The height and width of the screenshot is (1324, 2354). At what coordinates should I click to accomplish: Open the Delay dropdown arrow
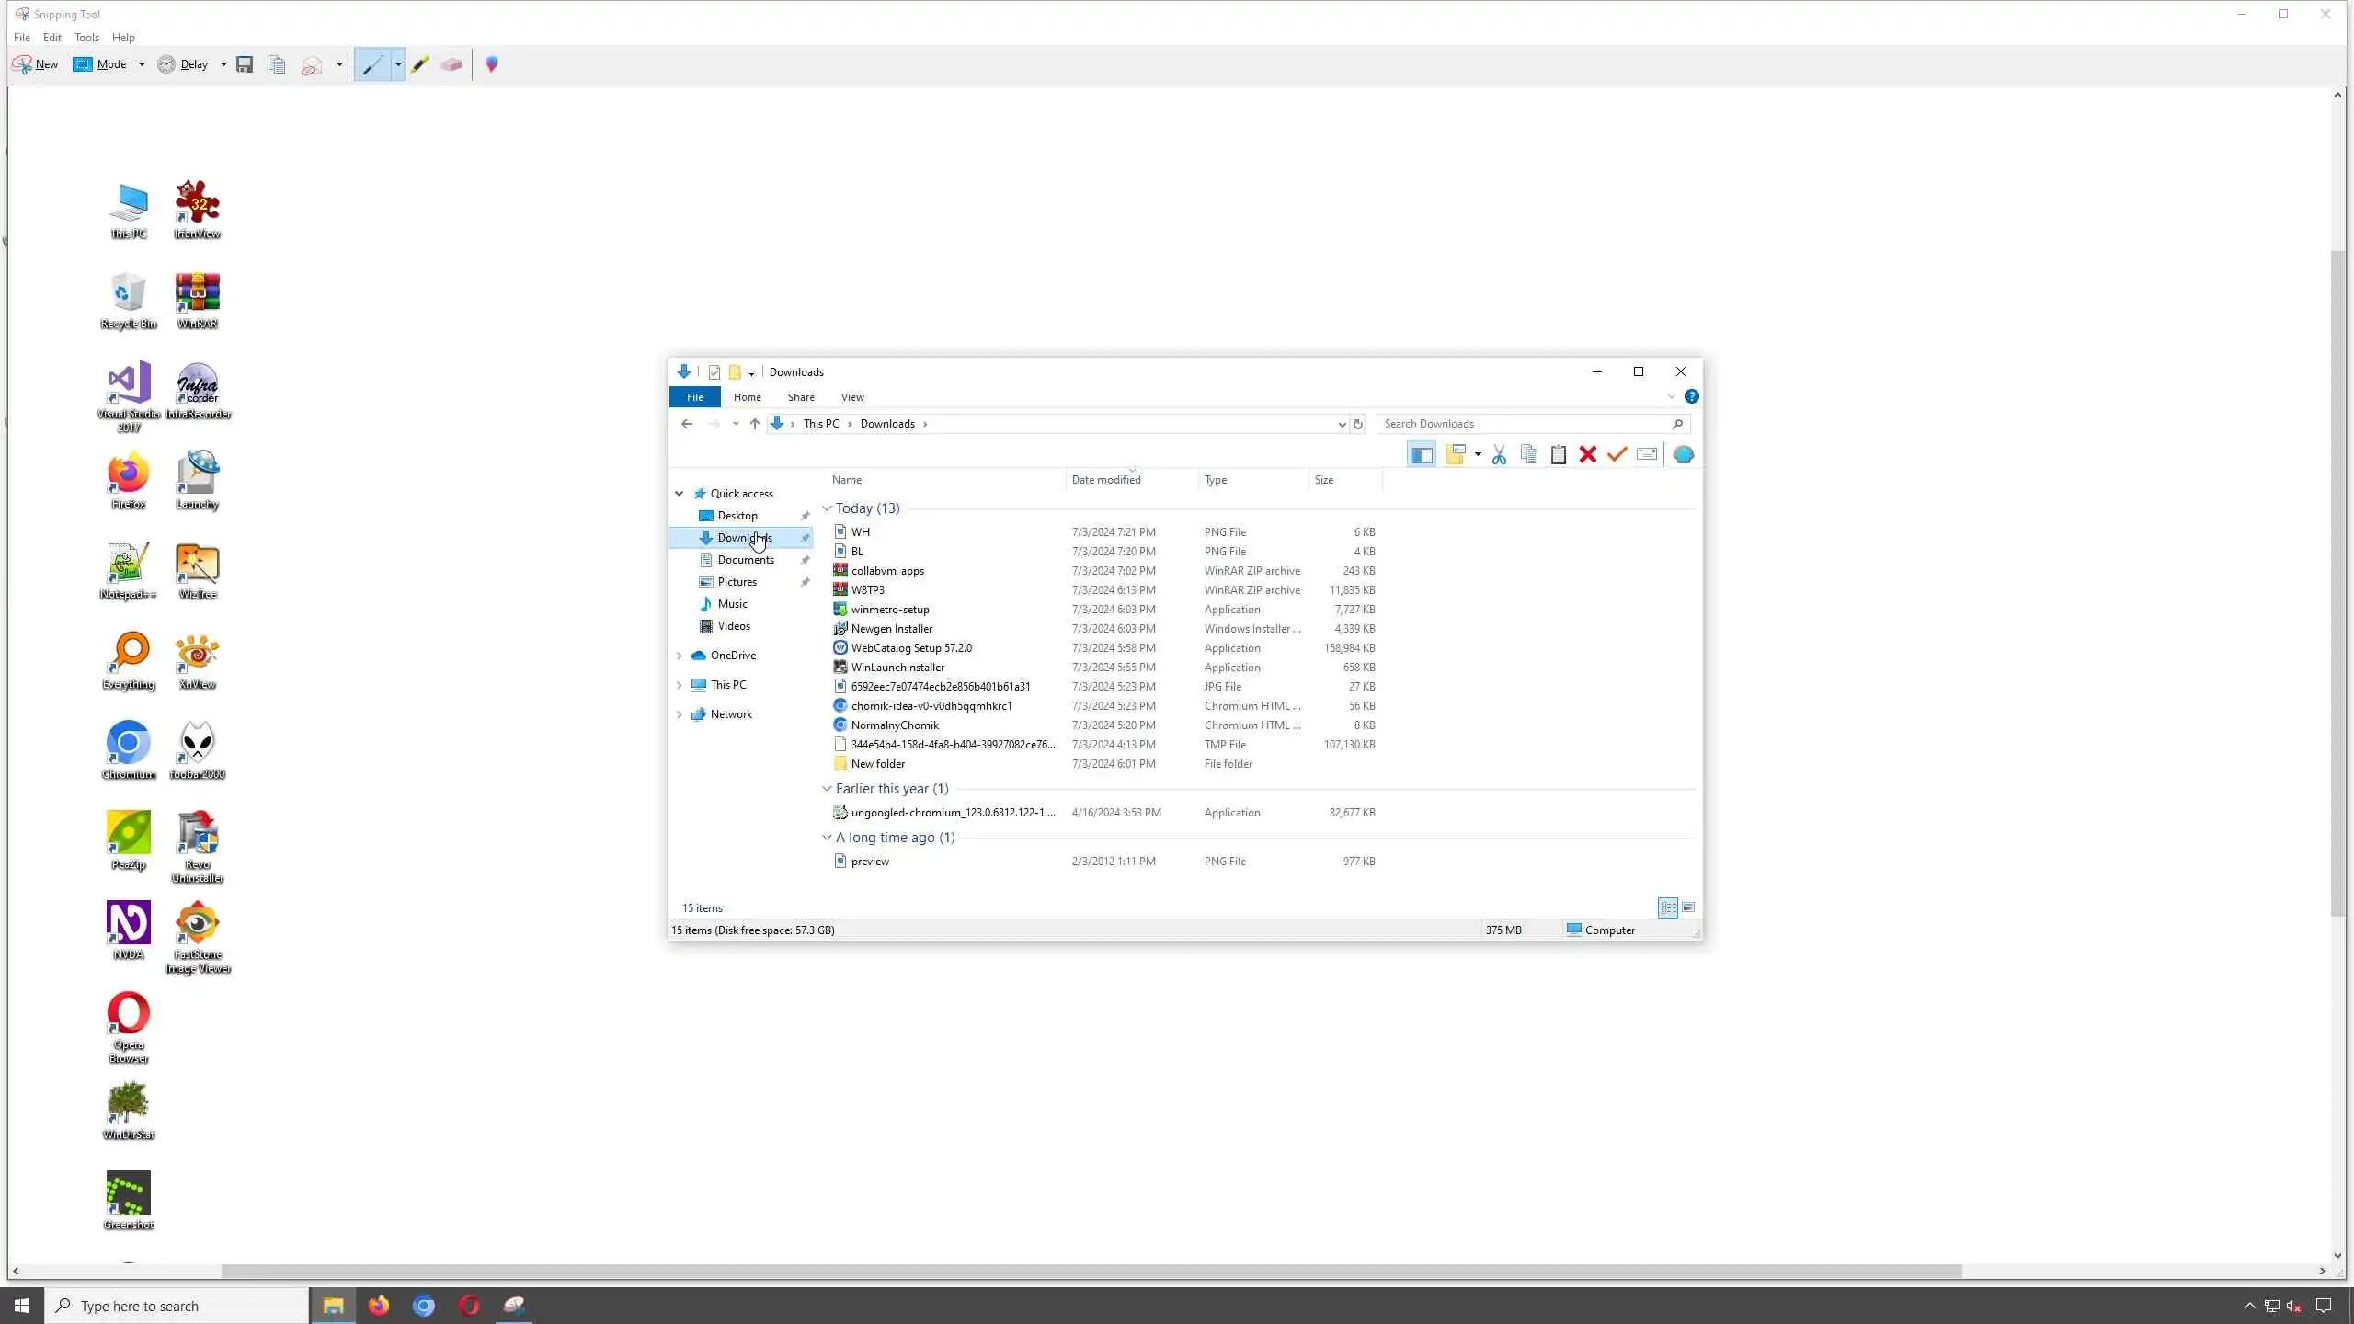[x=223, y=64]
